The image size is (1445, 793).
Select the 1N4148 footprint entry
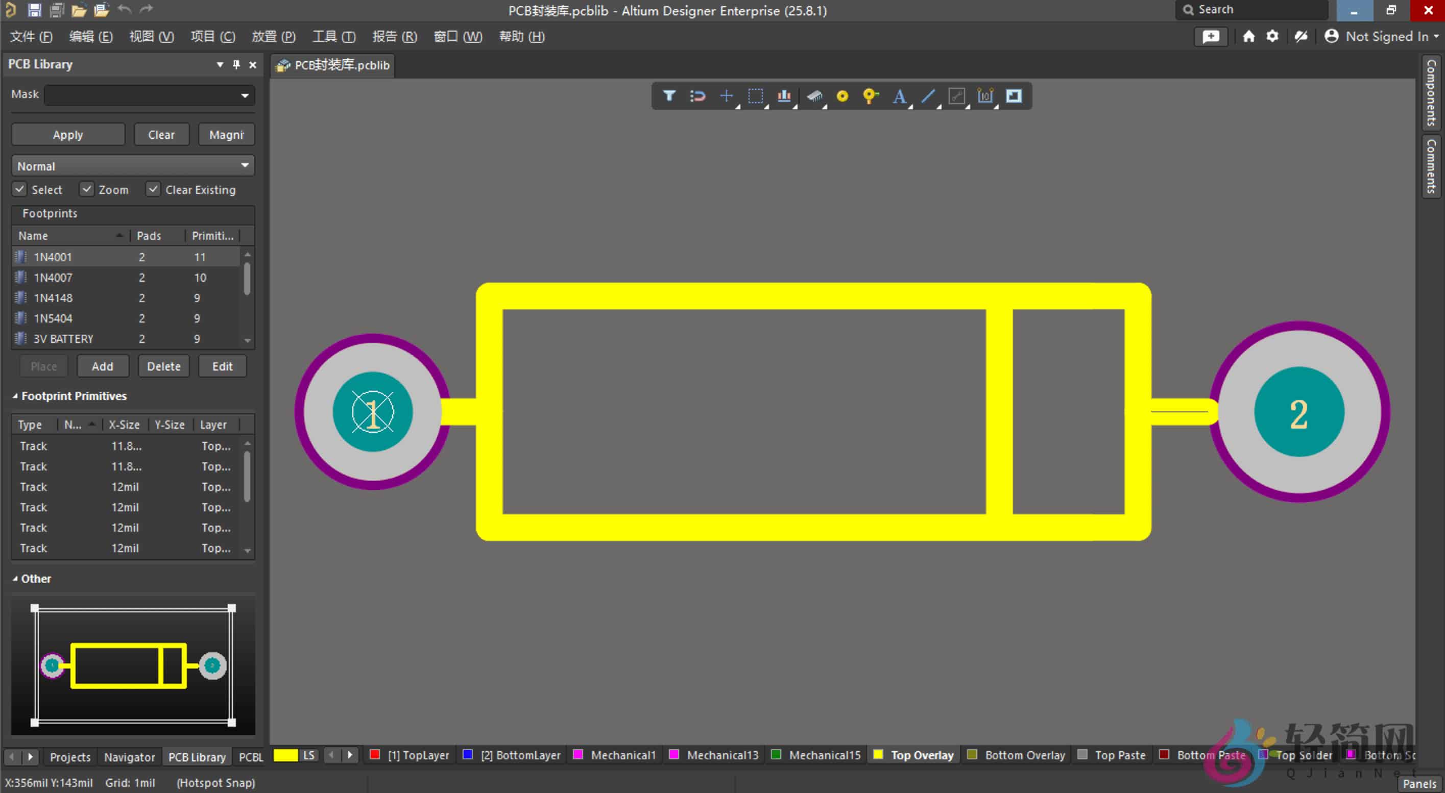coord(53,298)
